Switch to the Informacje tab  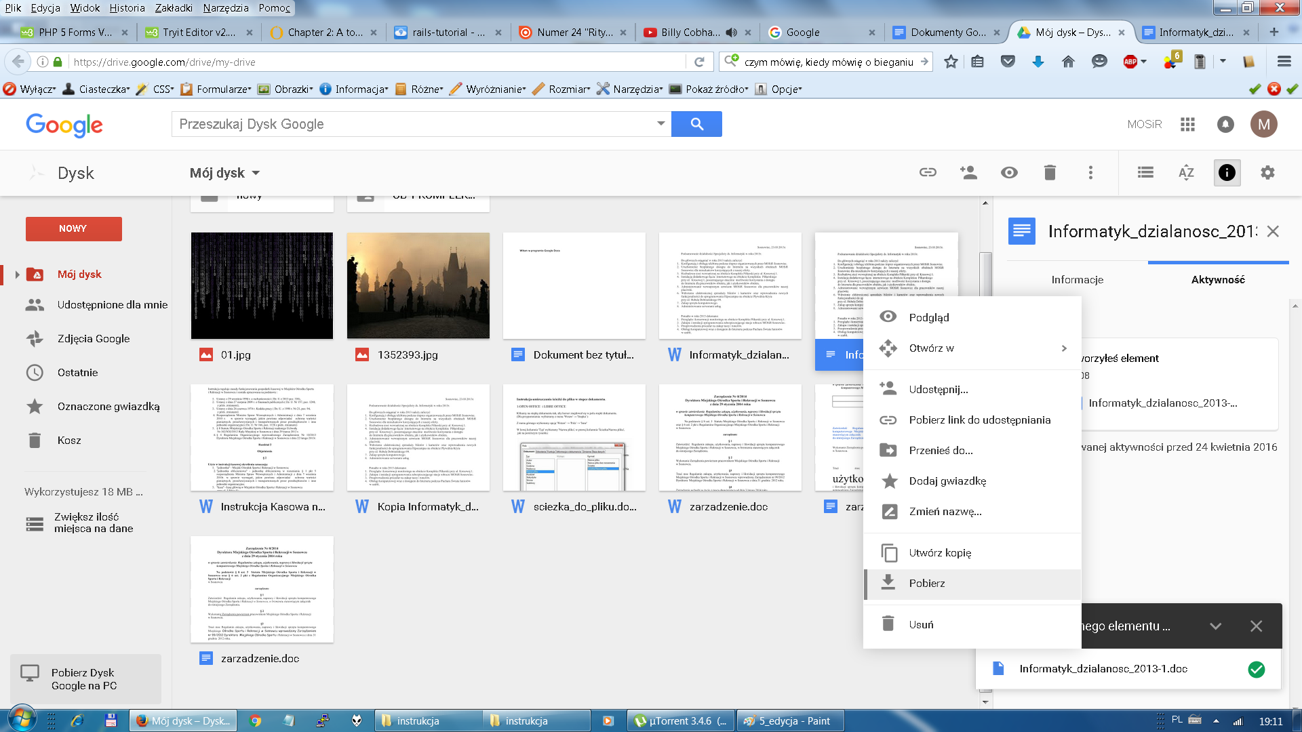click(1077, 279)
